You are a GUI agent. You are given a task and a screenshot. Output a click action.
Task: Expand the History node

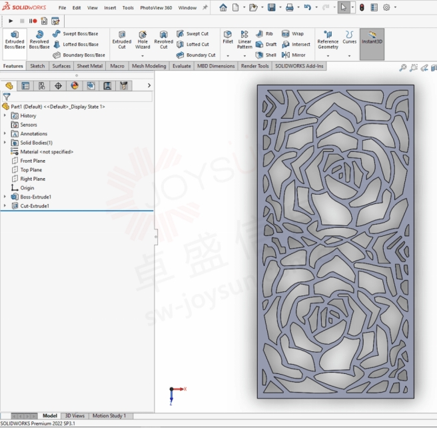(5, 115)
